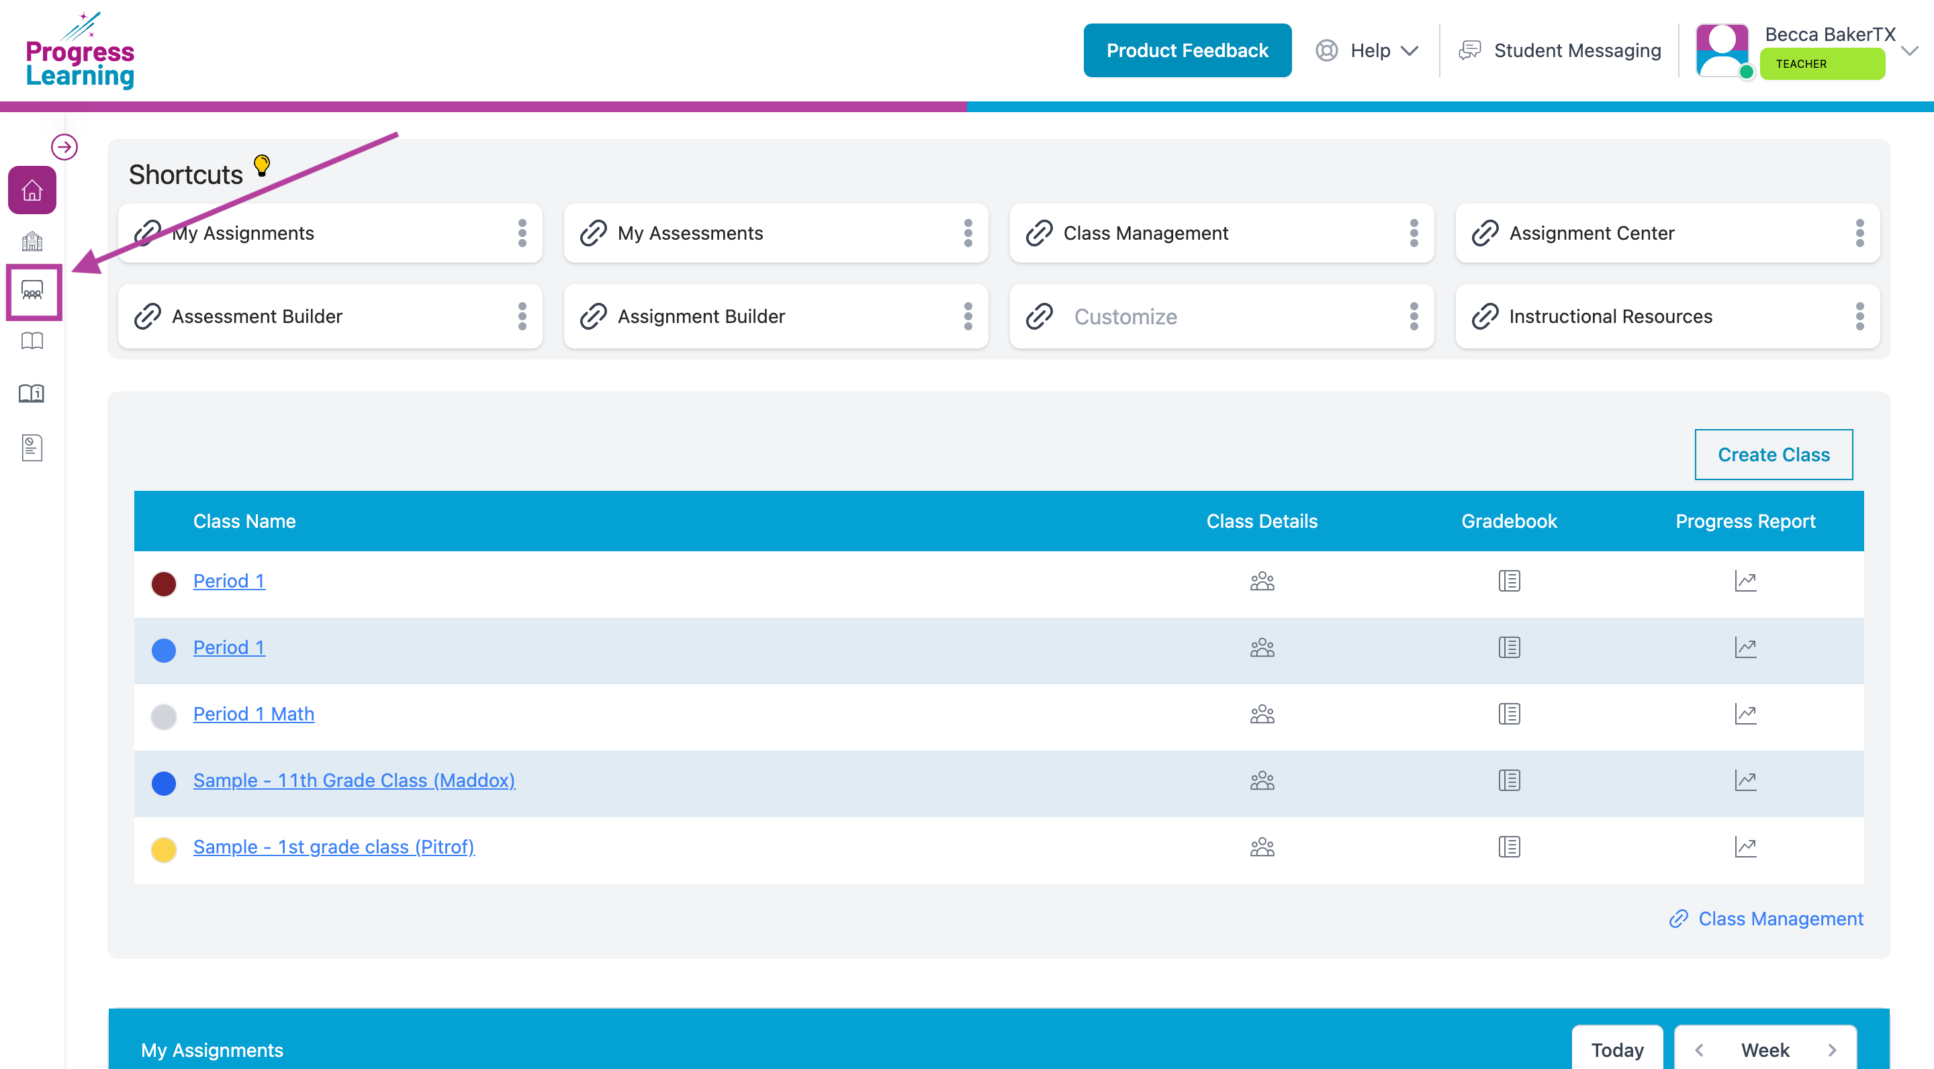Open the Home icon in the sidebar
This screenshot has width=1934, height=1069.
click(32, 190)
